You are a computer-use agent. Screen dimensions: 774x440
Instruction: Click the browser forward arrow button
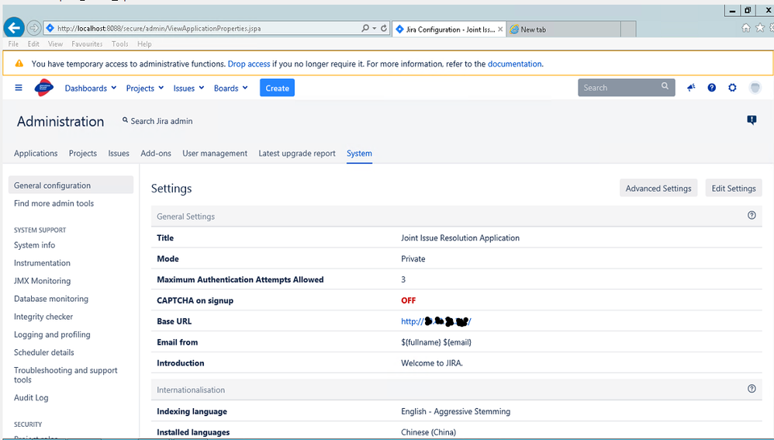click(33, 28)
